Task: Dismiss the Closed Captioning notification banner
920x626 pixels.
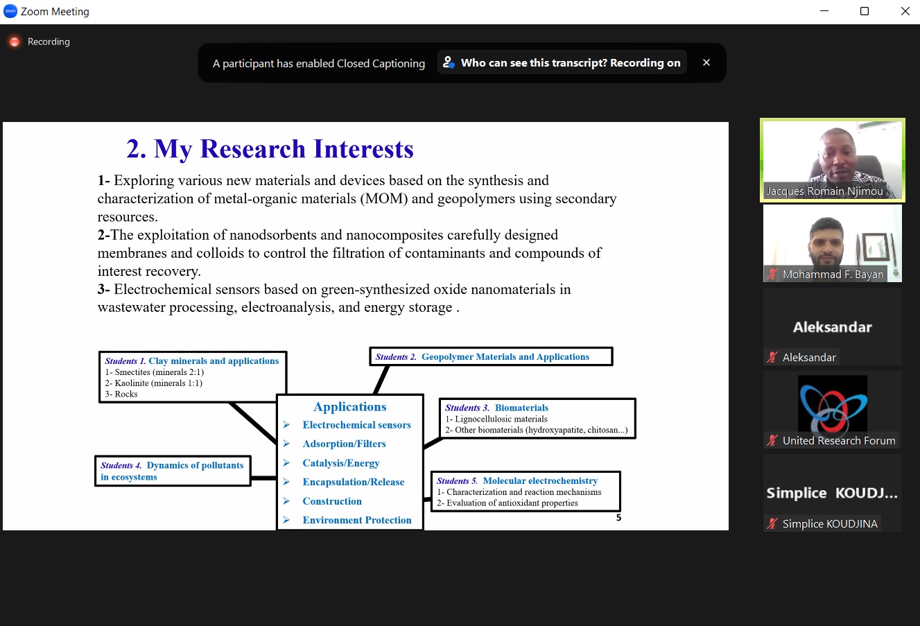Action: 706,62
